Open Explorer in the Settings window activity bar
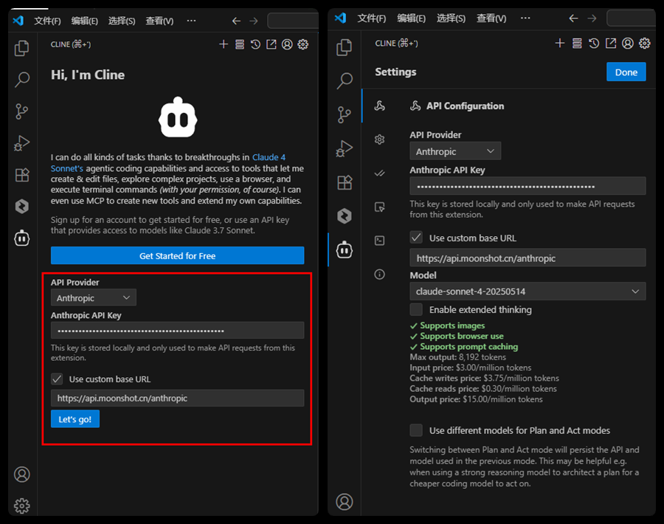Screen dimensions: 664x524 coord(345,47)
